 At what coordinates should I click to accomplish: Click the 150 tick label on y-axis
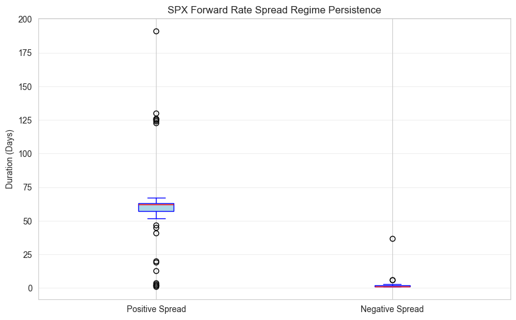click(25, 87)
